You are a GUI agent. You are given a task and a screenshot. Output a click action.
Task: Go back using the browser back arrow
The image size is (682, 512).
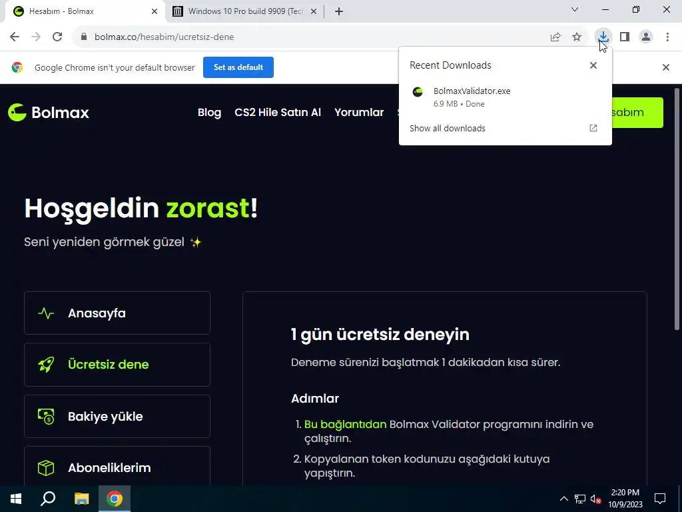[15, 37]
